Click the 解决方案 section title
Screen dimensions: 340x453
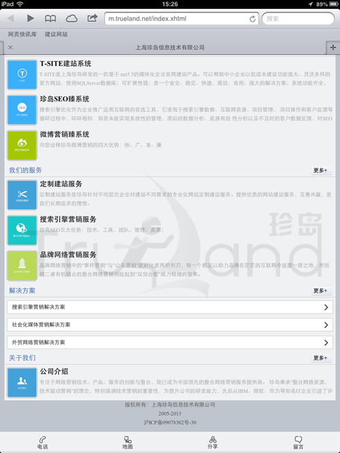coord(22,291)
